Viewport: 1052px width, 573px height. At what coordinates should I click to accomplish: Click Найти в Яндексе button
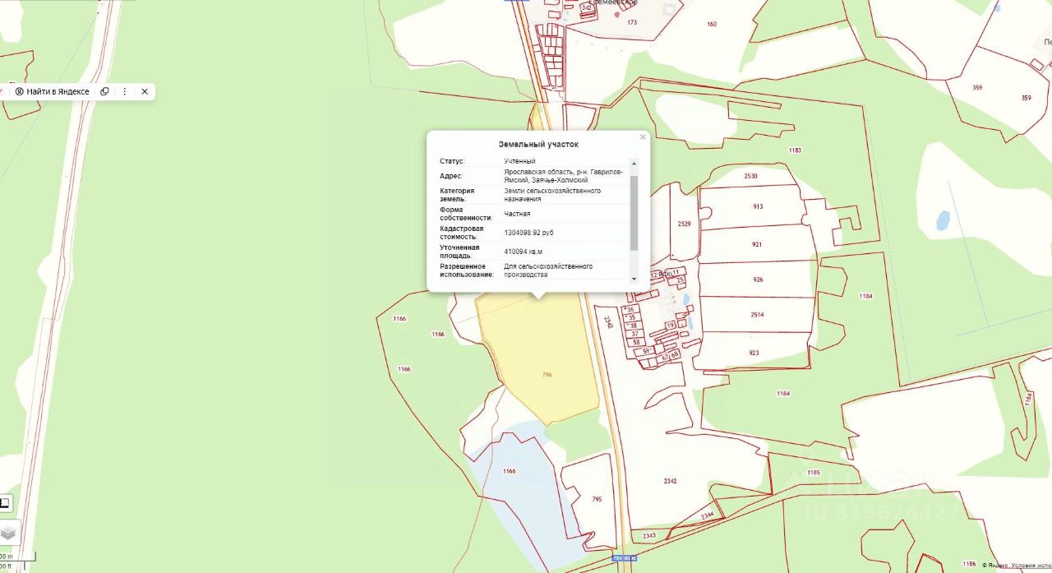pyautogui.click(x=51, y=91)
